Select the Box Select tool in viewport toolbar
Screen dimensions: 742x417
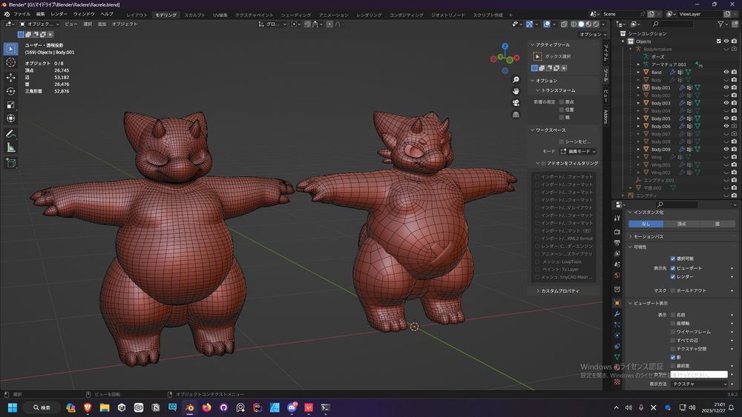click(x=11, y=49)
